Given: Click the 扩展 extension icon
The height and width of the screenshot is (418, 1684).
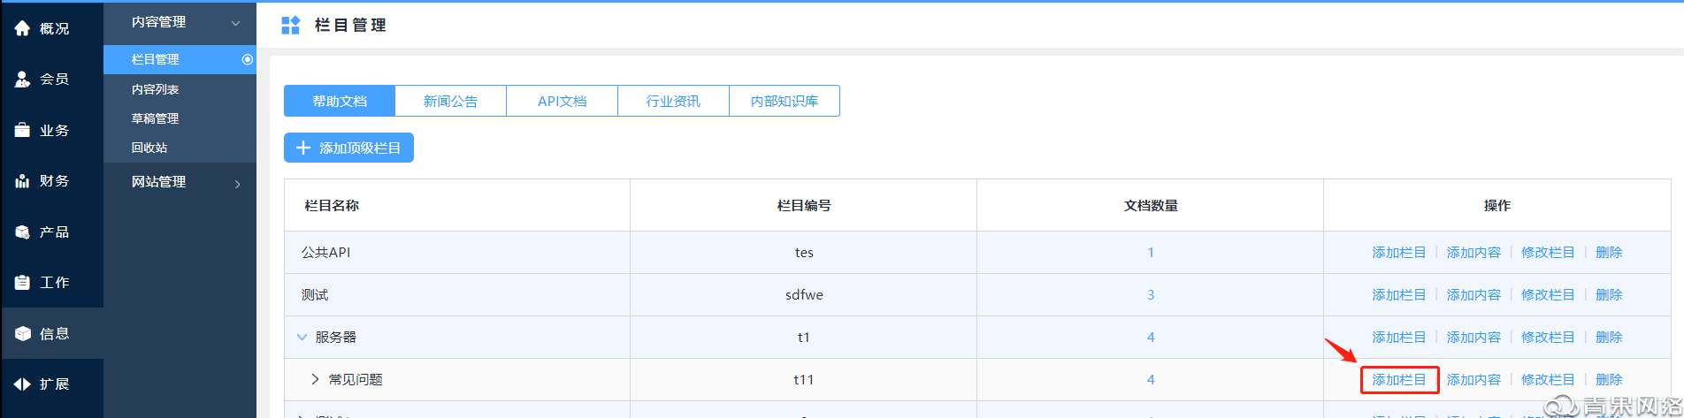Looking at the screenshot, I should (22, 384).
